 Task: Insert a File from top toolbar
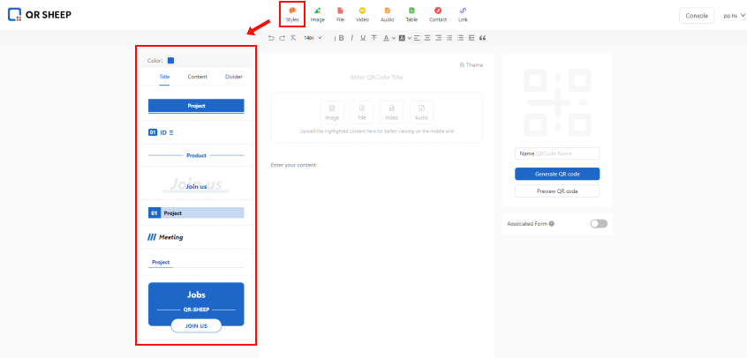(340, 14)
